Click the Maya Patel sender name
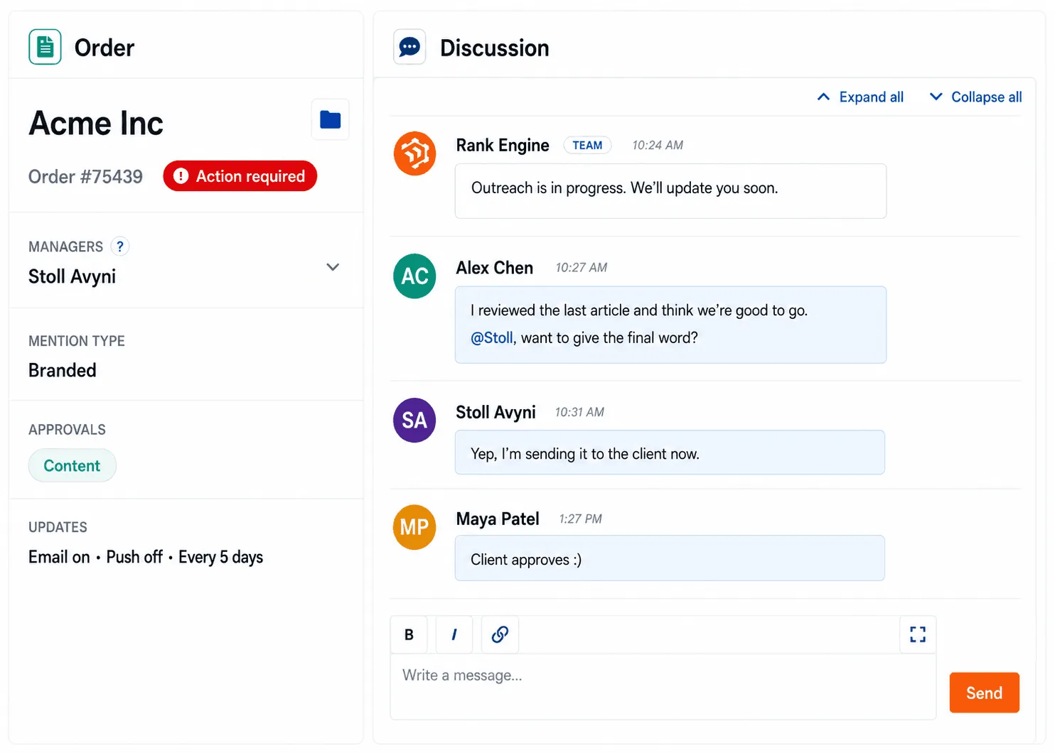This screenshot has height=753, width=1055. (x=498, y=519)
